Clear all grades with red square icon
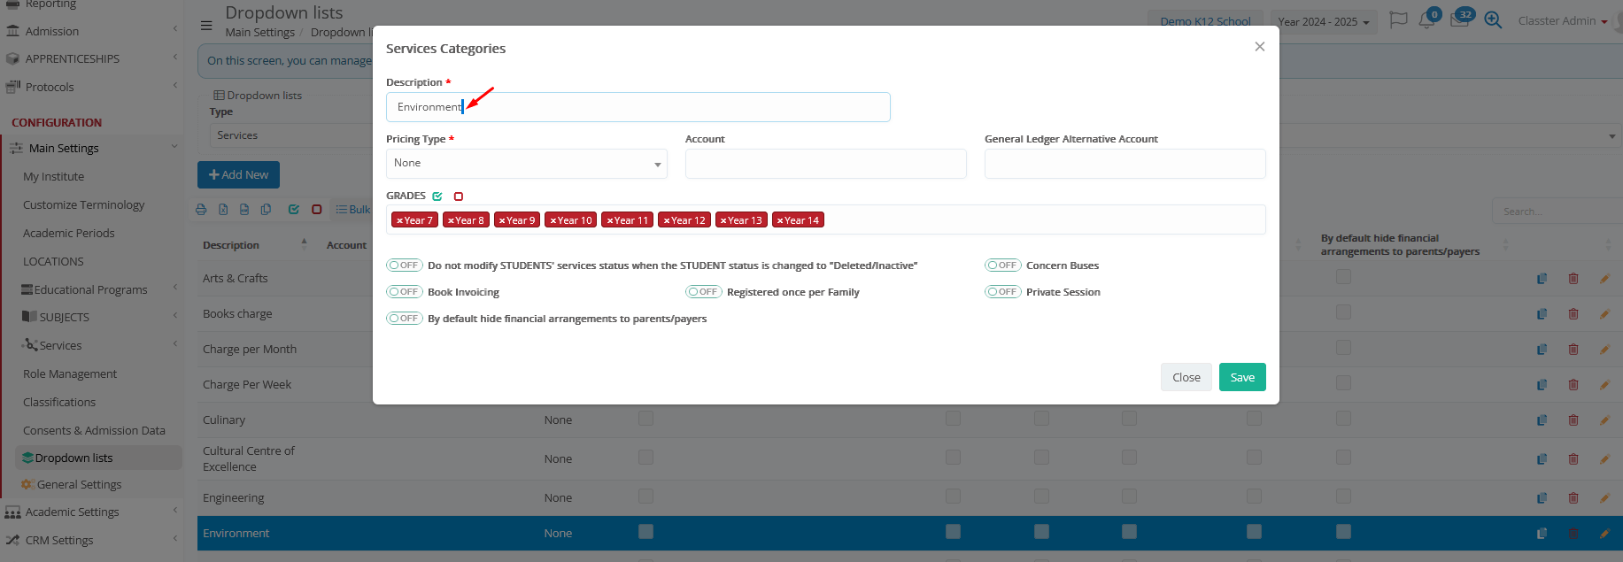Image resolution: width=1623 pixels, height=562 pixels. pyautogui.click(x=459, y=196)
